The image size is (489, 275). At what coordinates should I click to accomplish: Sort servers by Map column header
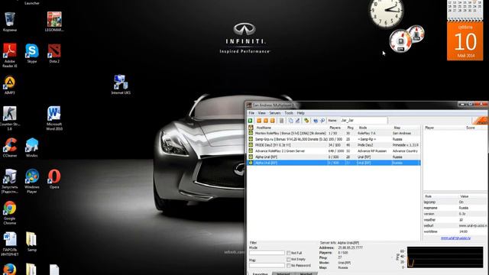pyautogui.click(x=397, y=128)
